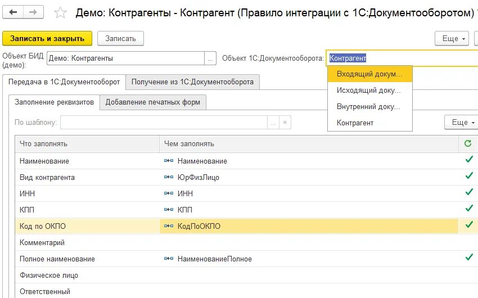This screenshot has height=298, width=478.
Task: Click the НаименованиеПолное value cell
Action: click(x=309, y=259)
